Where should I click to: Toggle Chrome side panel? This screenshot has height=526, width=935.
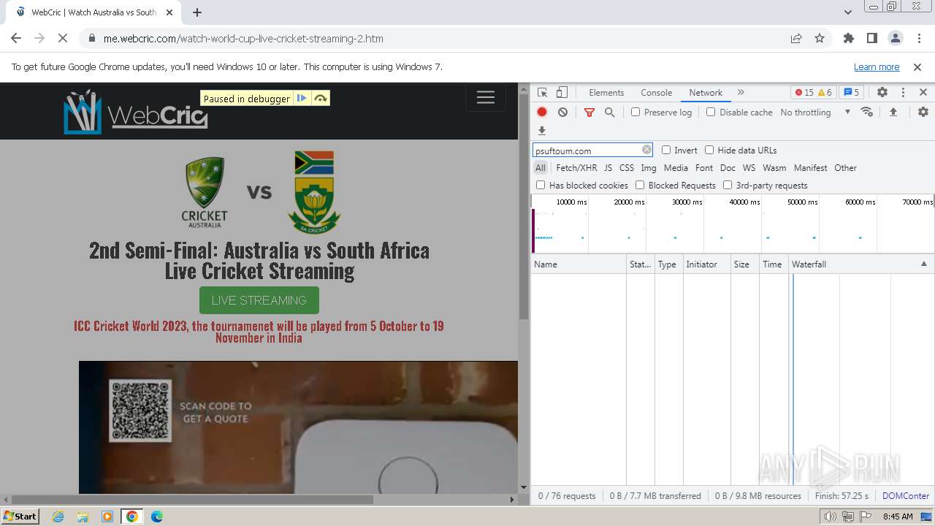tap(871, 39)
